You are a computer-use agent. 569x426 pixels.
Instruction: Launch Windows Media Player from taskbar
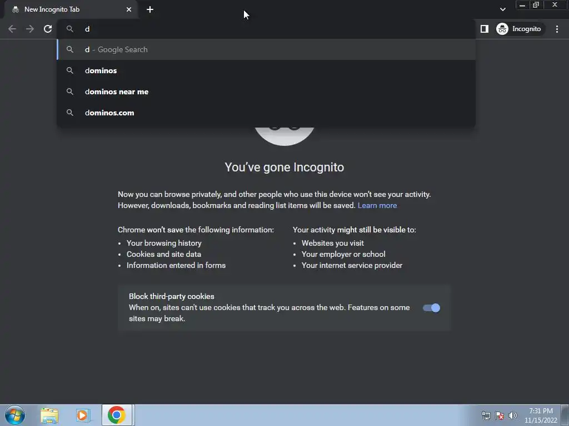83,415
